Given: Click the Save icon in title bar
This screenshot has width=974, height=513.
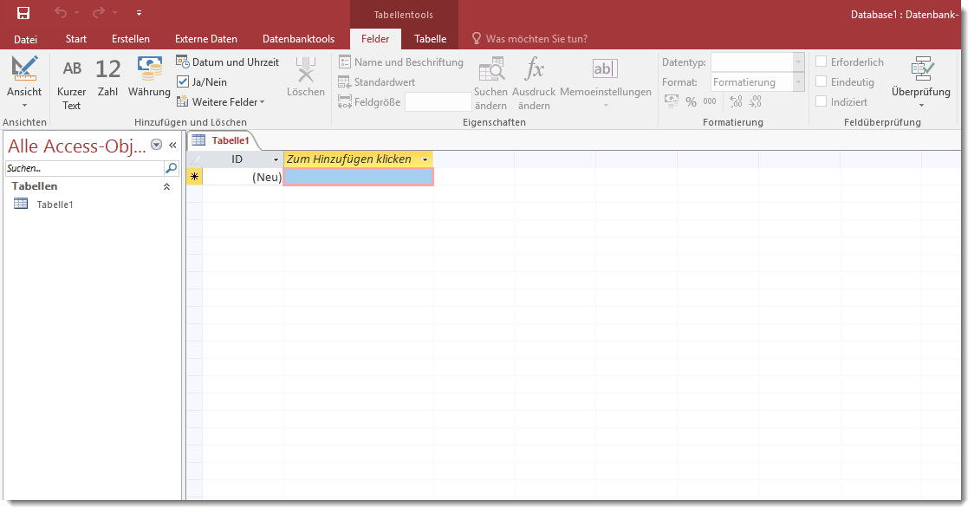Looking at the screenshot, I should click(23, 13).
